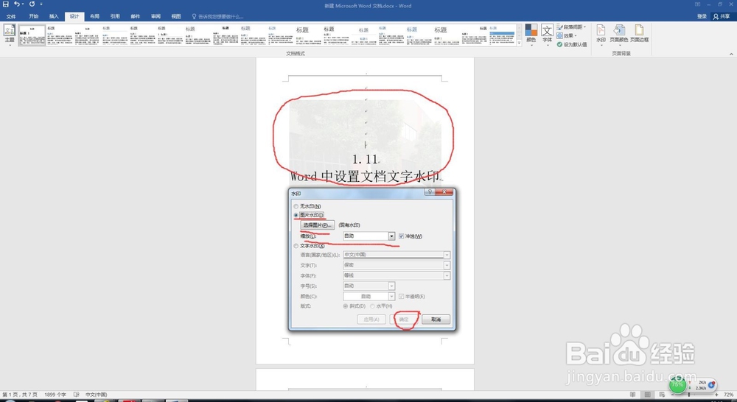Screen dimensions: 737x402
Task: Switch to the 审阅 review tab
Action: [156, 16]
